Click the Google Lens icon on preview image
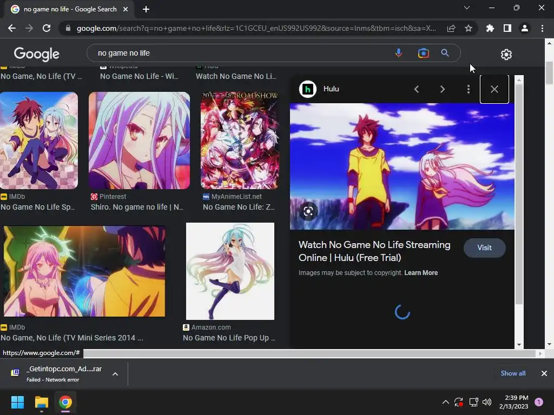This screenshot has width=554, height=415. click(308, 211)
